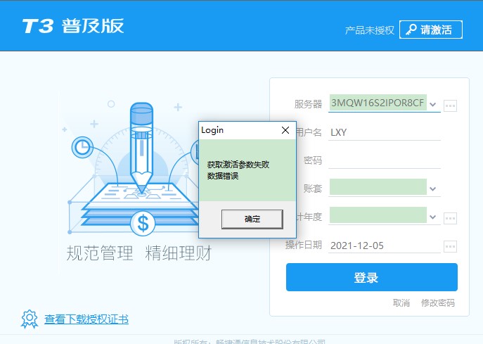
Task: Open the 查看下载授权证书 link
Action: tap(86, 319)
